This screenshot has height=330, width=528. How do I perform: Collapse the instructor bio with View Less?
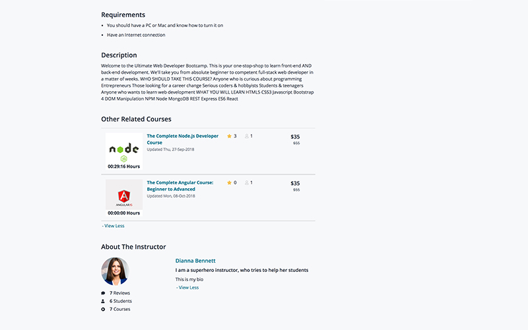[x=187, y=288]
